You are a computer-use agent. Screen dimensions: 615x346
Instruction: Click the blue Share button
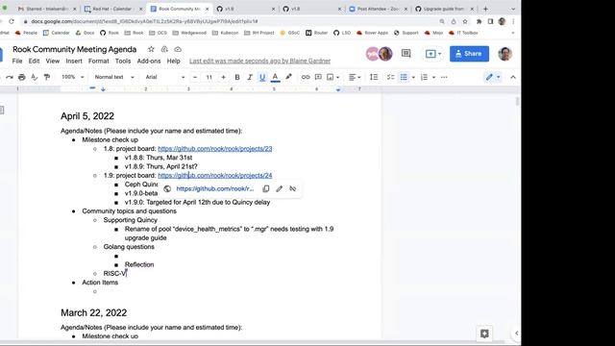[469, 54]
